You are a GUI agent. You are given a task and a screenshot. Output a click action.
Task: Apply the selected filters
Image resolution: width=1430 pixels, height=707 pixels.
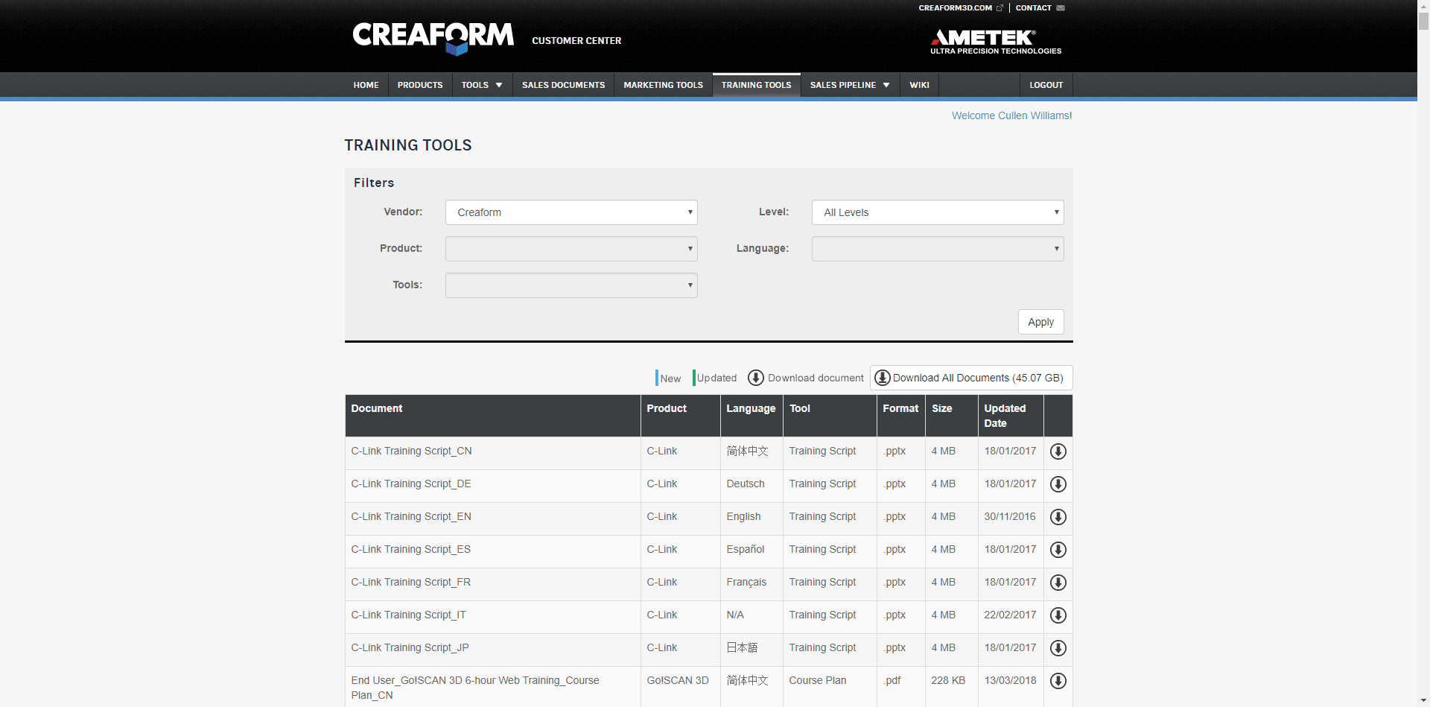click(1040, 322)
